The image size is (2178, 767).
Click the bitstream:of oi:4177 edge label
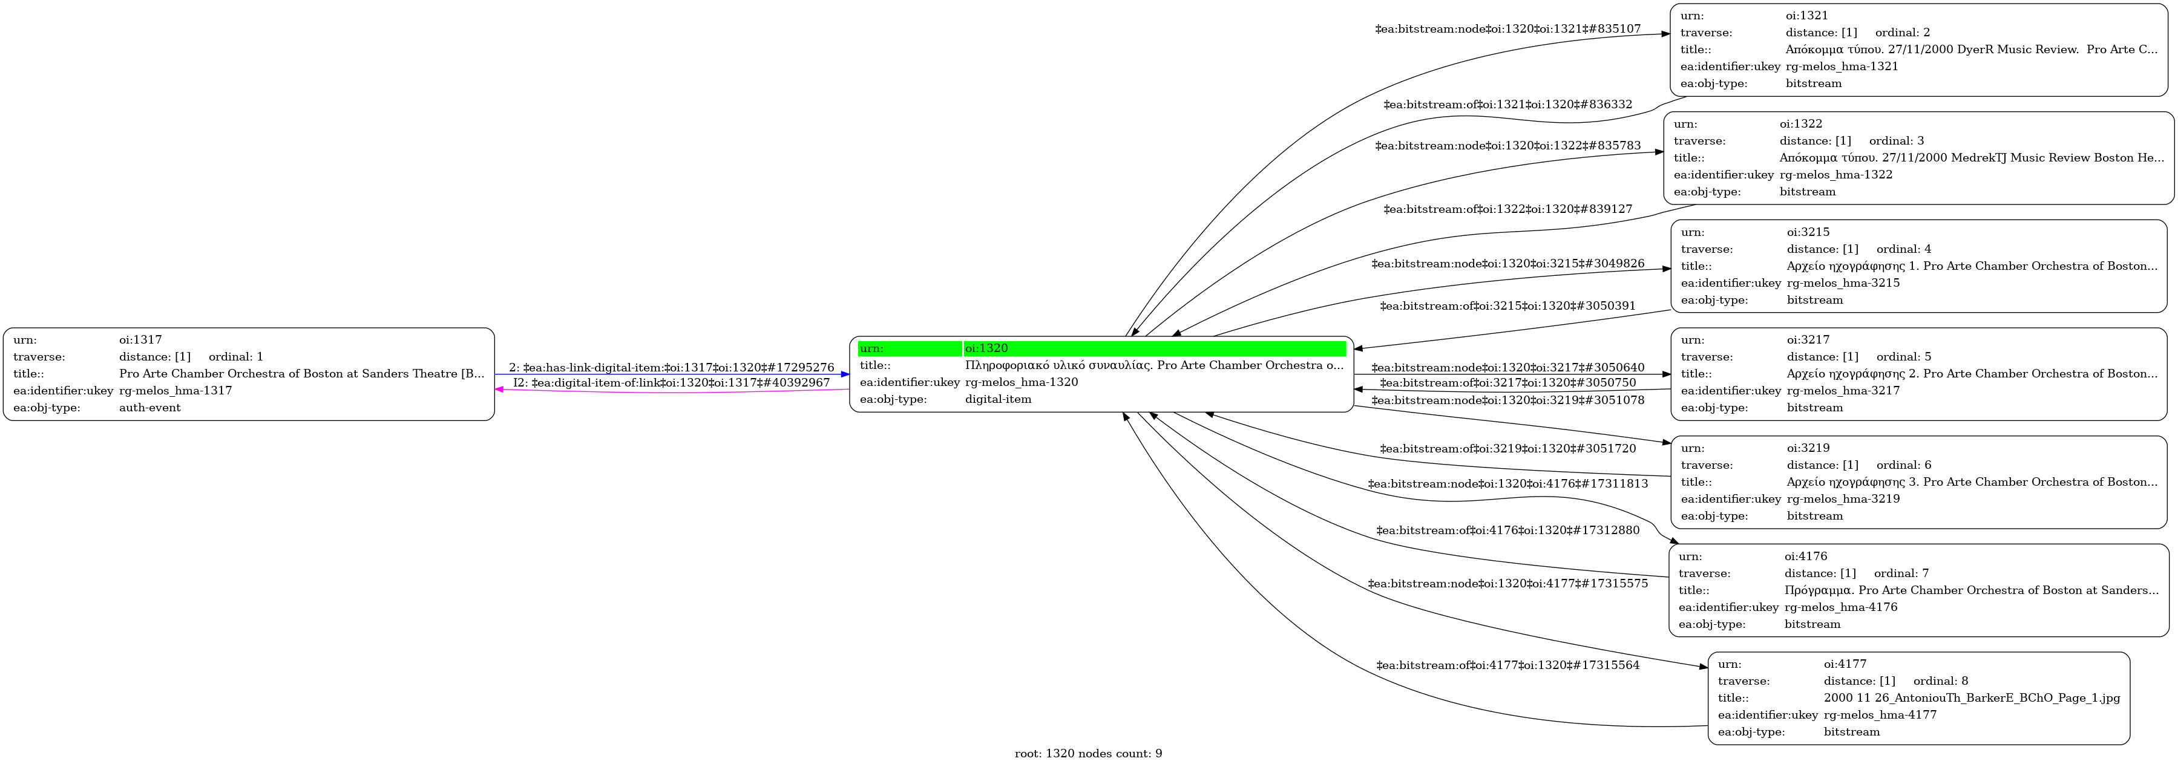(x=1507, y=665)
